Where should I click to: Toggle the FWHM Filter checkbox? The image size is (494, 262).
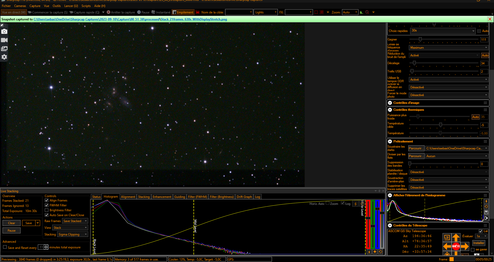tap(47, 205)
